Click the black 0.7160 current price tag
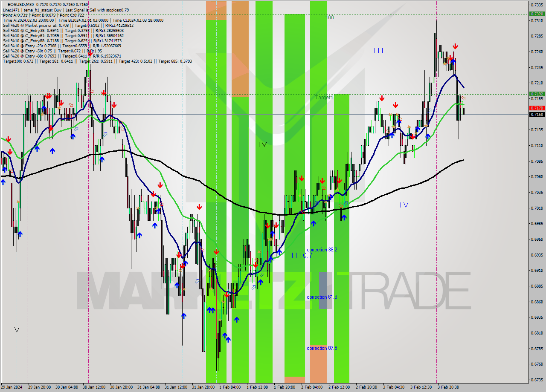The height and width of the screenshot is (392, 546). pos(537,114)
